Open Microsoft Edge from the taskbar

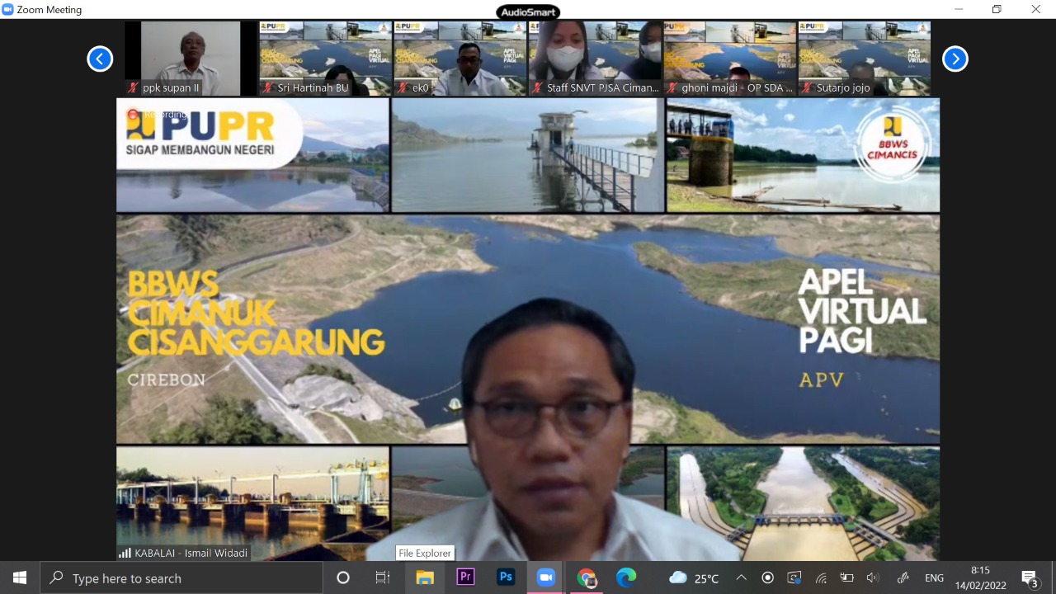[x=627, y=577]
